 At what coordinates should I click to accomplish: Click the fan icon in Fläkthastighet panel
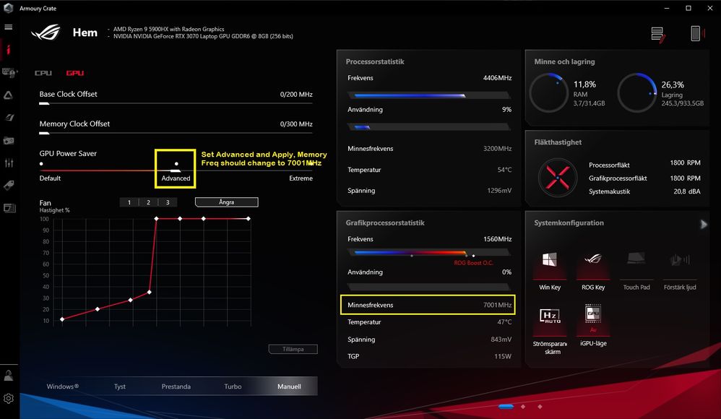tap(557, 178)
